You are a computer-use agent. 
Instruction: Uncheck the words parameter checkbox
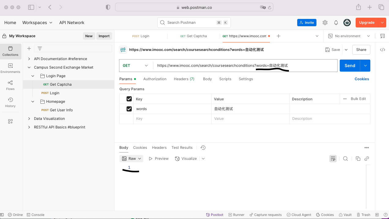(129, 109)
